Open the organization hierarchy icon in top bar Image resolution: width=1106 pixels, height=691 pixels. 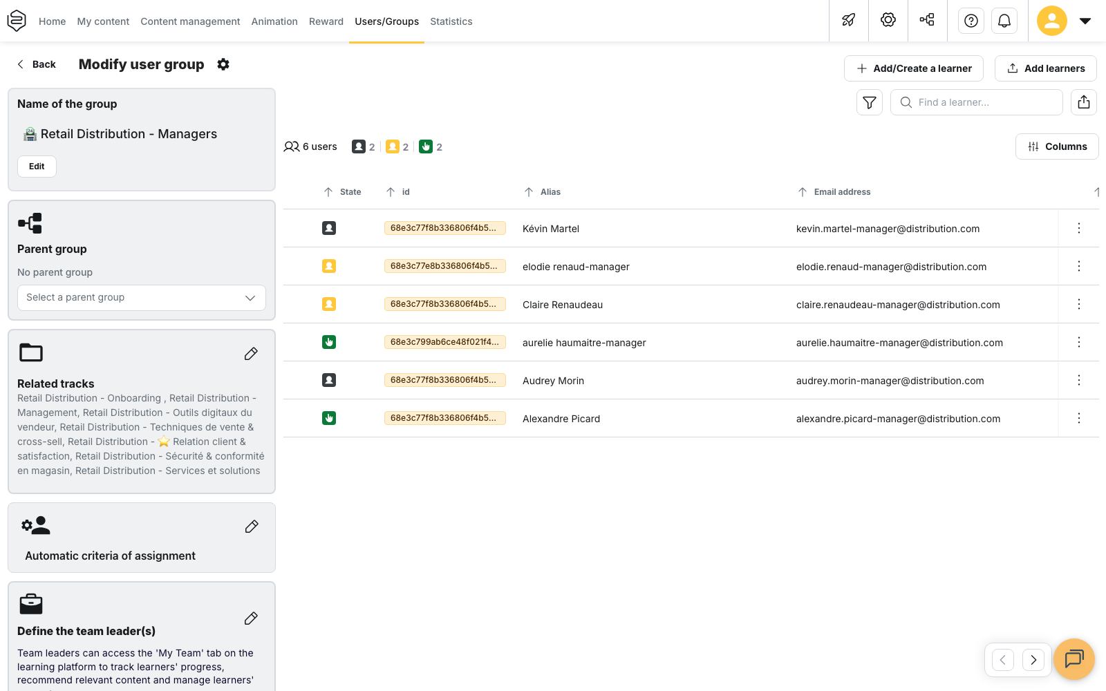tap(927, 20)
